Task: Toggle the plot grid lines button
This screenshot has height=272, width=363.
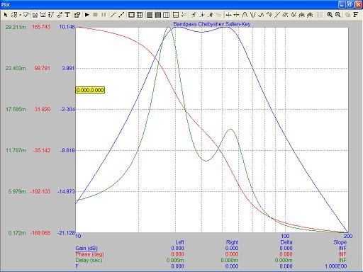Action: click(140, 15)
